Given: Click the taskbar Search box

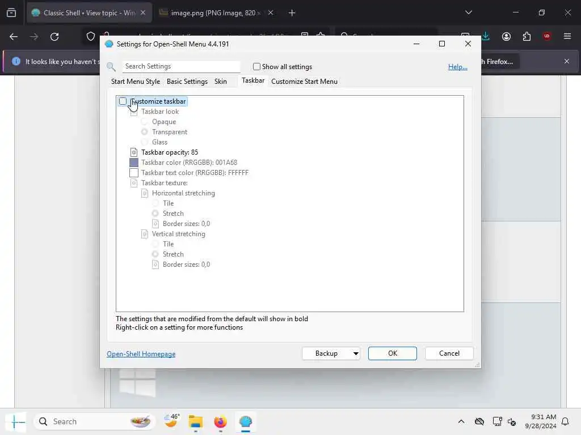Looking at the screenshot, I should click(x=95, y=421).
